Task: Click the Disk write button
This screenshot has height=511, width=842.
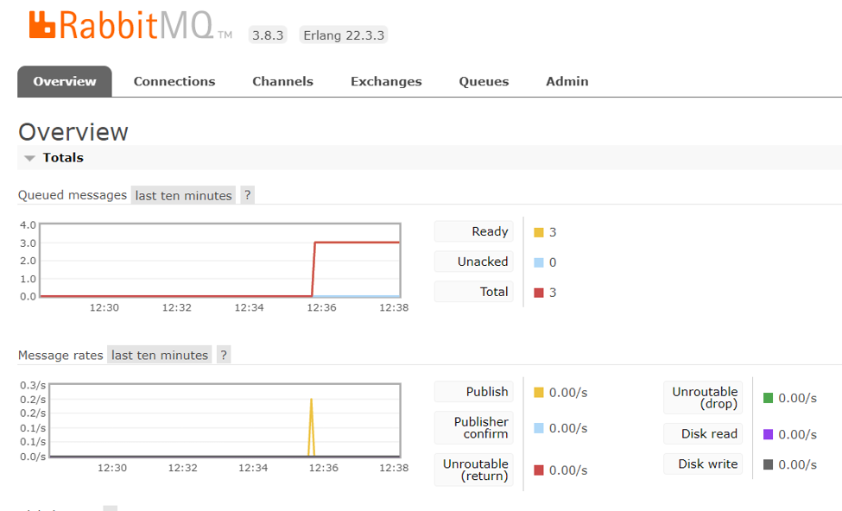Action: 703,464
